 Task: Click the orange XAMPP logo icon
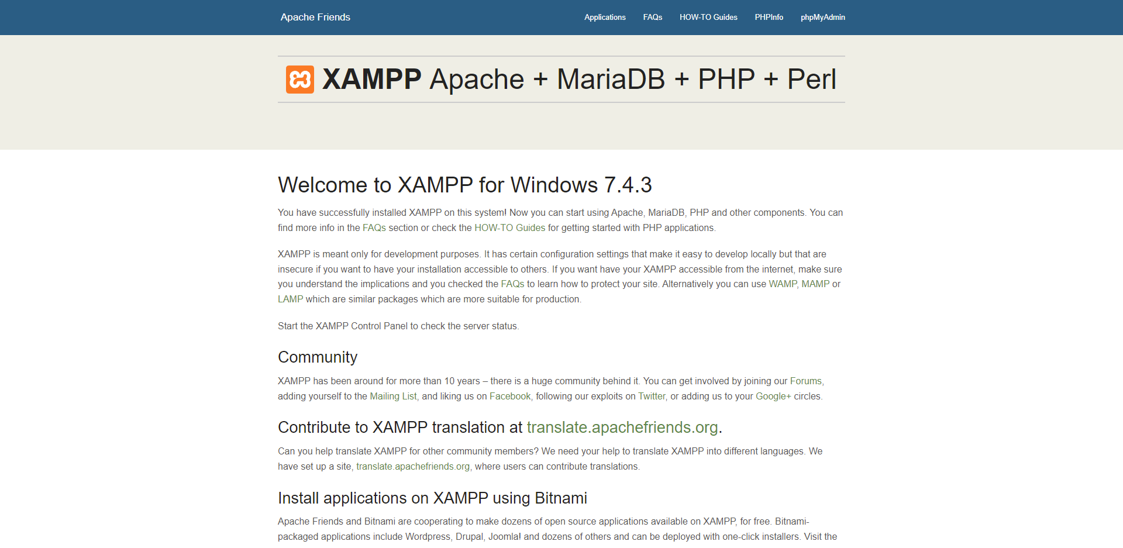[x=300, y=80]
